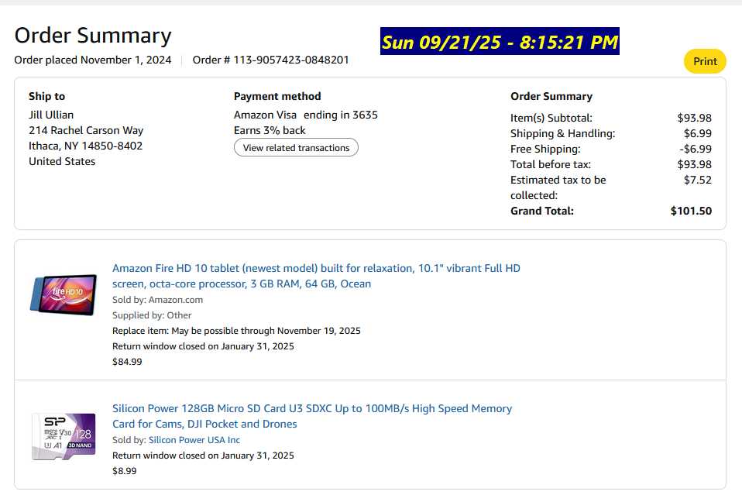Click the Amazon Visa ending in 3635 text
Viewport: 742px width, 502px height.
point(306,115)
